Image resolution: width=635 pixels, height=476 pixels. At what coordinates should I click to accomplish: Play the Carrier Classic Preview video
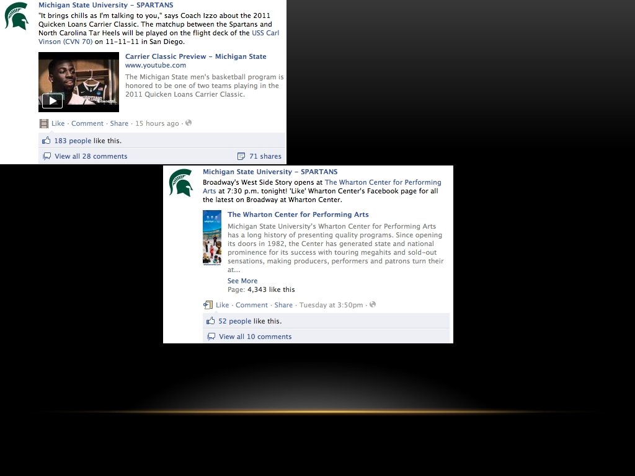pos(53,101)
